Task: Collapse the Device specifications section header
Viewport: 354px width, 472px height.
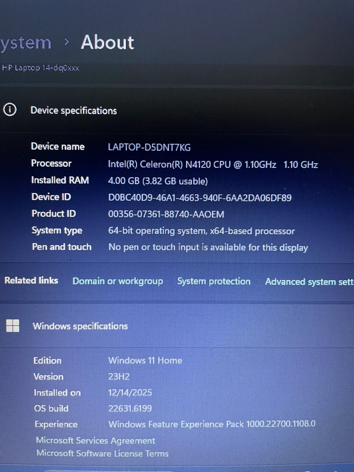Action: click(x=177, y=110)
